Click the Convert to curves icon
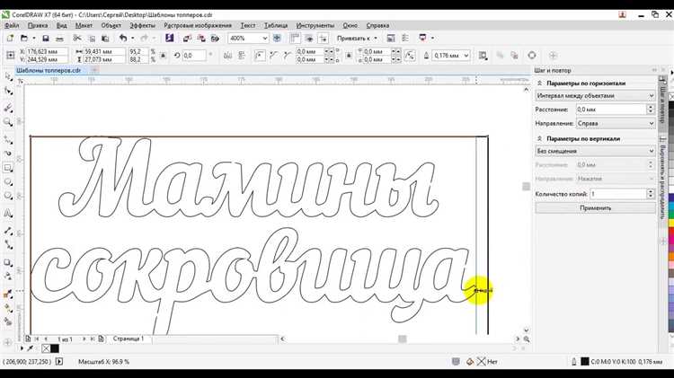This screenshot has height=378, width=674. pyautogui.click(x=532, y=56)
